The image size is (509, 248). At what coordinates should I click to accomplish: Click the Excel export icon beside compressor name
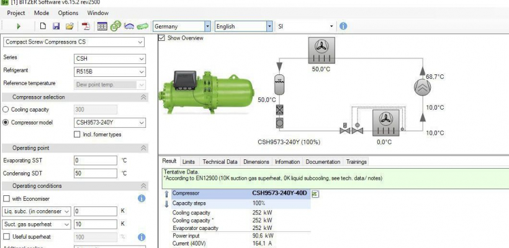(x=315, y=194)
